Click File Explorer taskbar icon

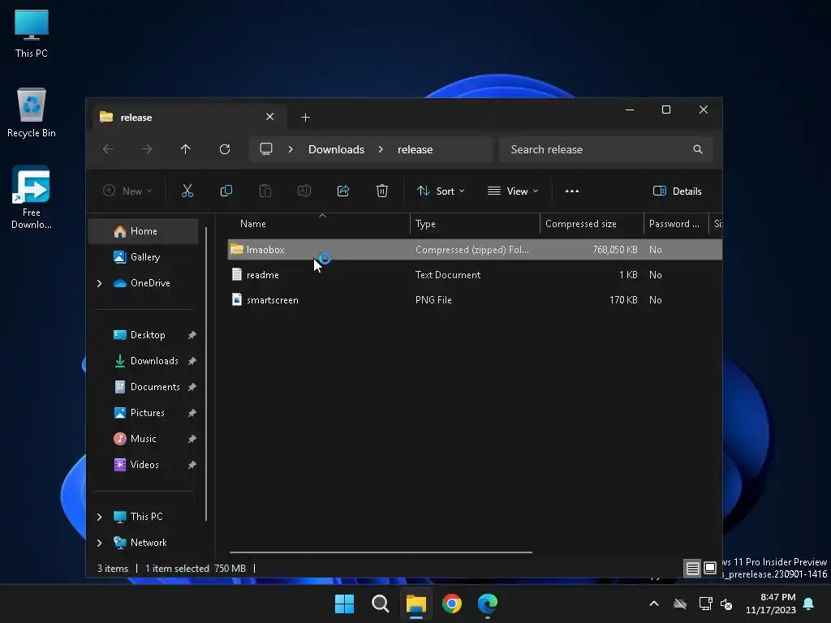(416, 604)
